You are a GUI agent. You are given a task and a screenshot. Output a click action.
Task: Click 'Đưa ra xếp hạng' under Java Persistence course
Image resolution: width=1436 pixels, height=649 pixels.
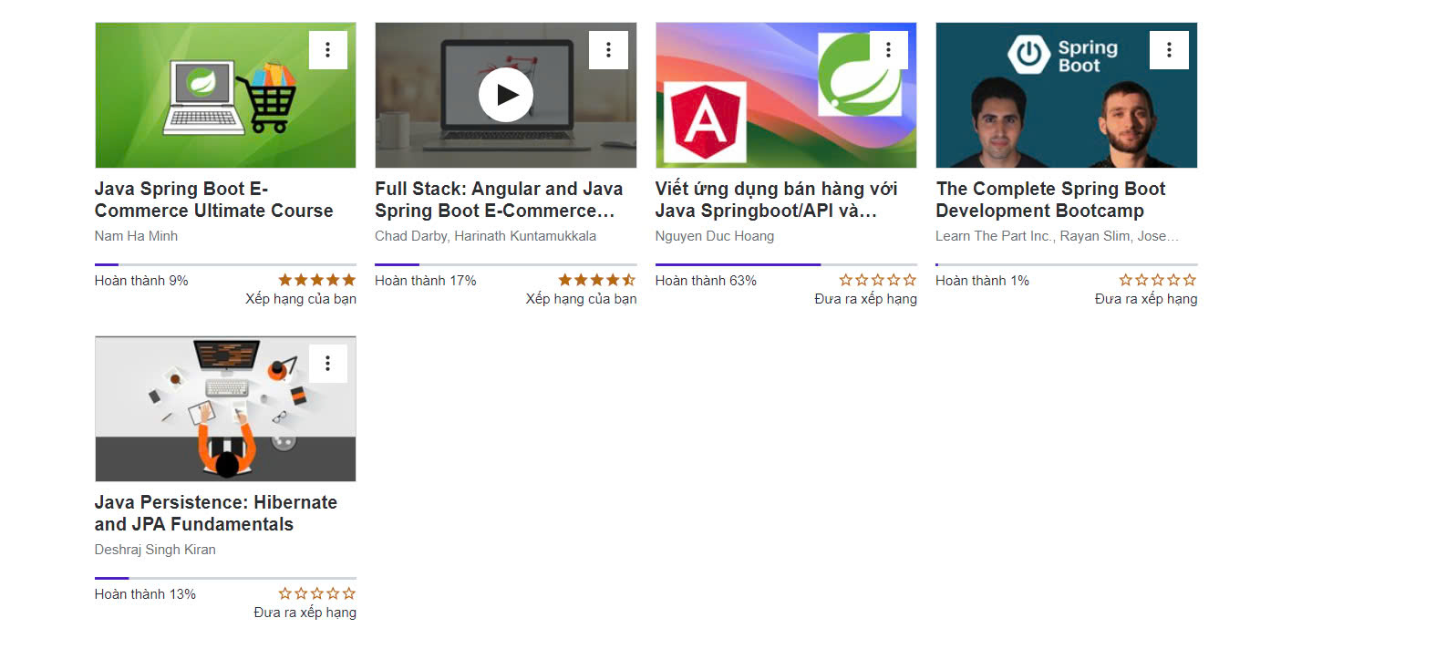click(x=305, y=613)
